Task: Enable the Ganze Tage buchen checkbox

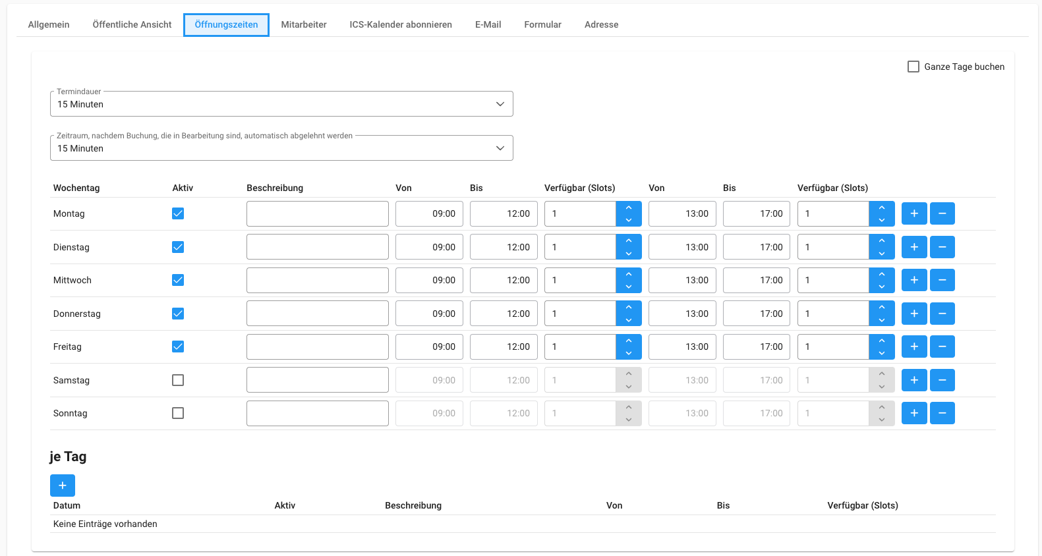Action: (x=913, y=67)
